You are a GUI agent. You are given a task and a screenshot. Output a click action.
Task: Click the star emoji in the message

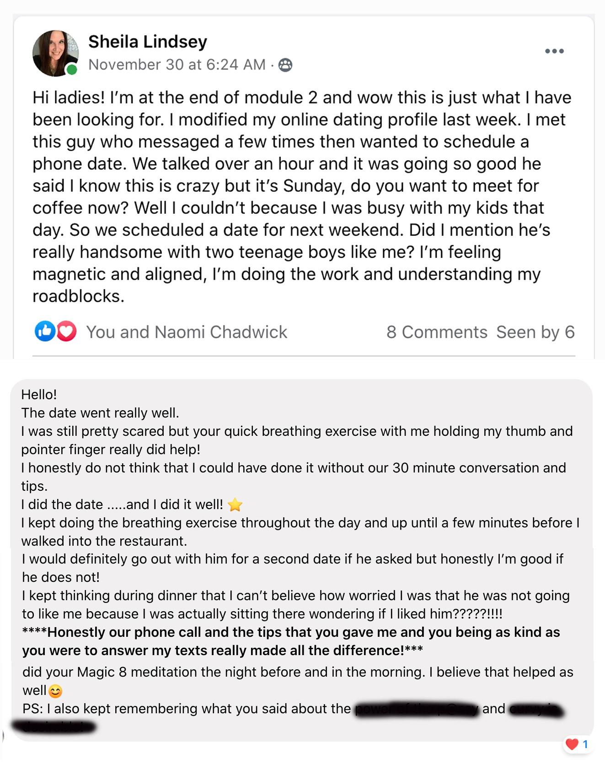click(x=235, y=505)
